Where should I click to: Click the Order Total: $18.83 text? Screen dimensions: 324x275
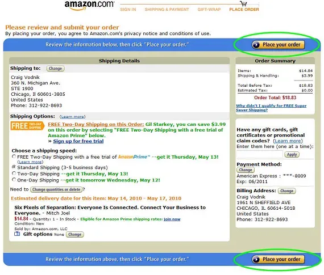(275, 98)
